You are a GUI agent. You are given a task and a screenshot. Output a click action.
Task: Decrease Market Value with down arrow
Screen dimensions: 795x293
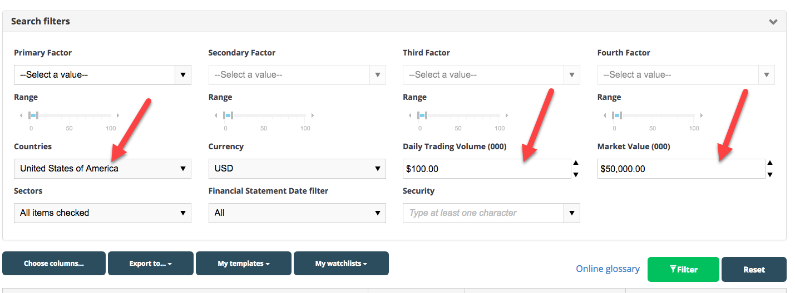point(770,174)
